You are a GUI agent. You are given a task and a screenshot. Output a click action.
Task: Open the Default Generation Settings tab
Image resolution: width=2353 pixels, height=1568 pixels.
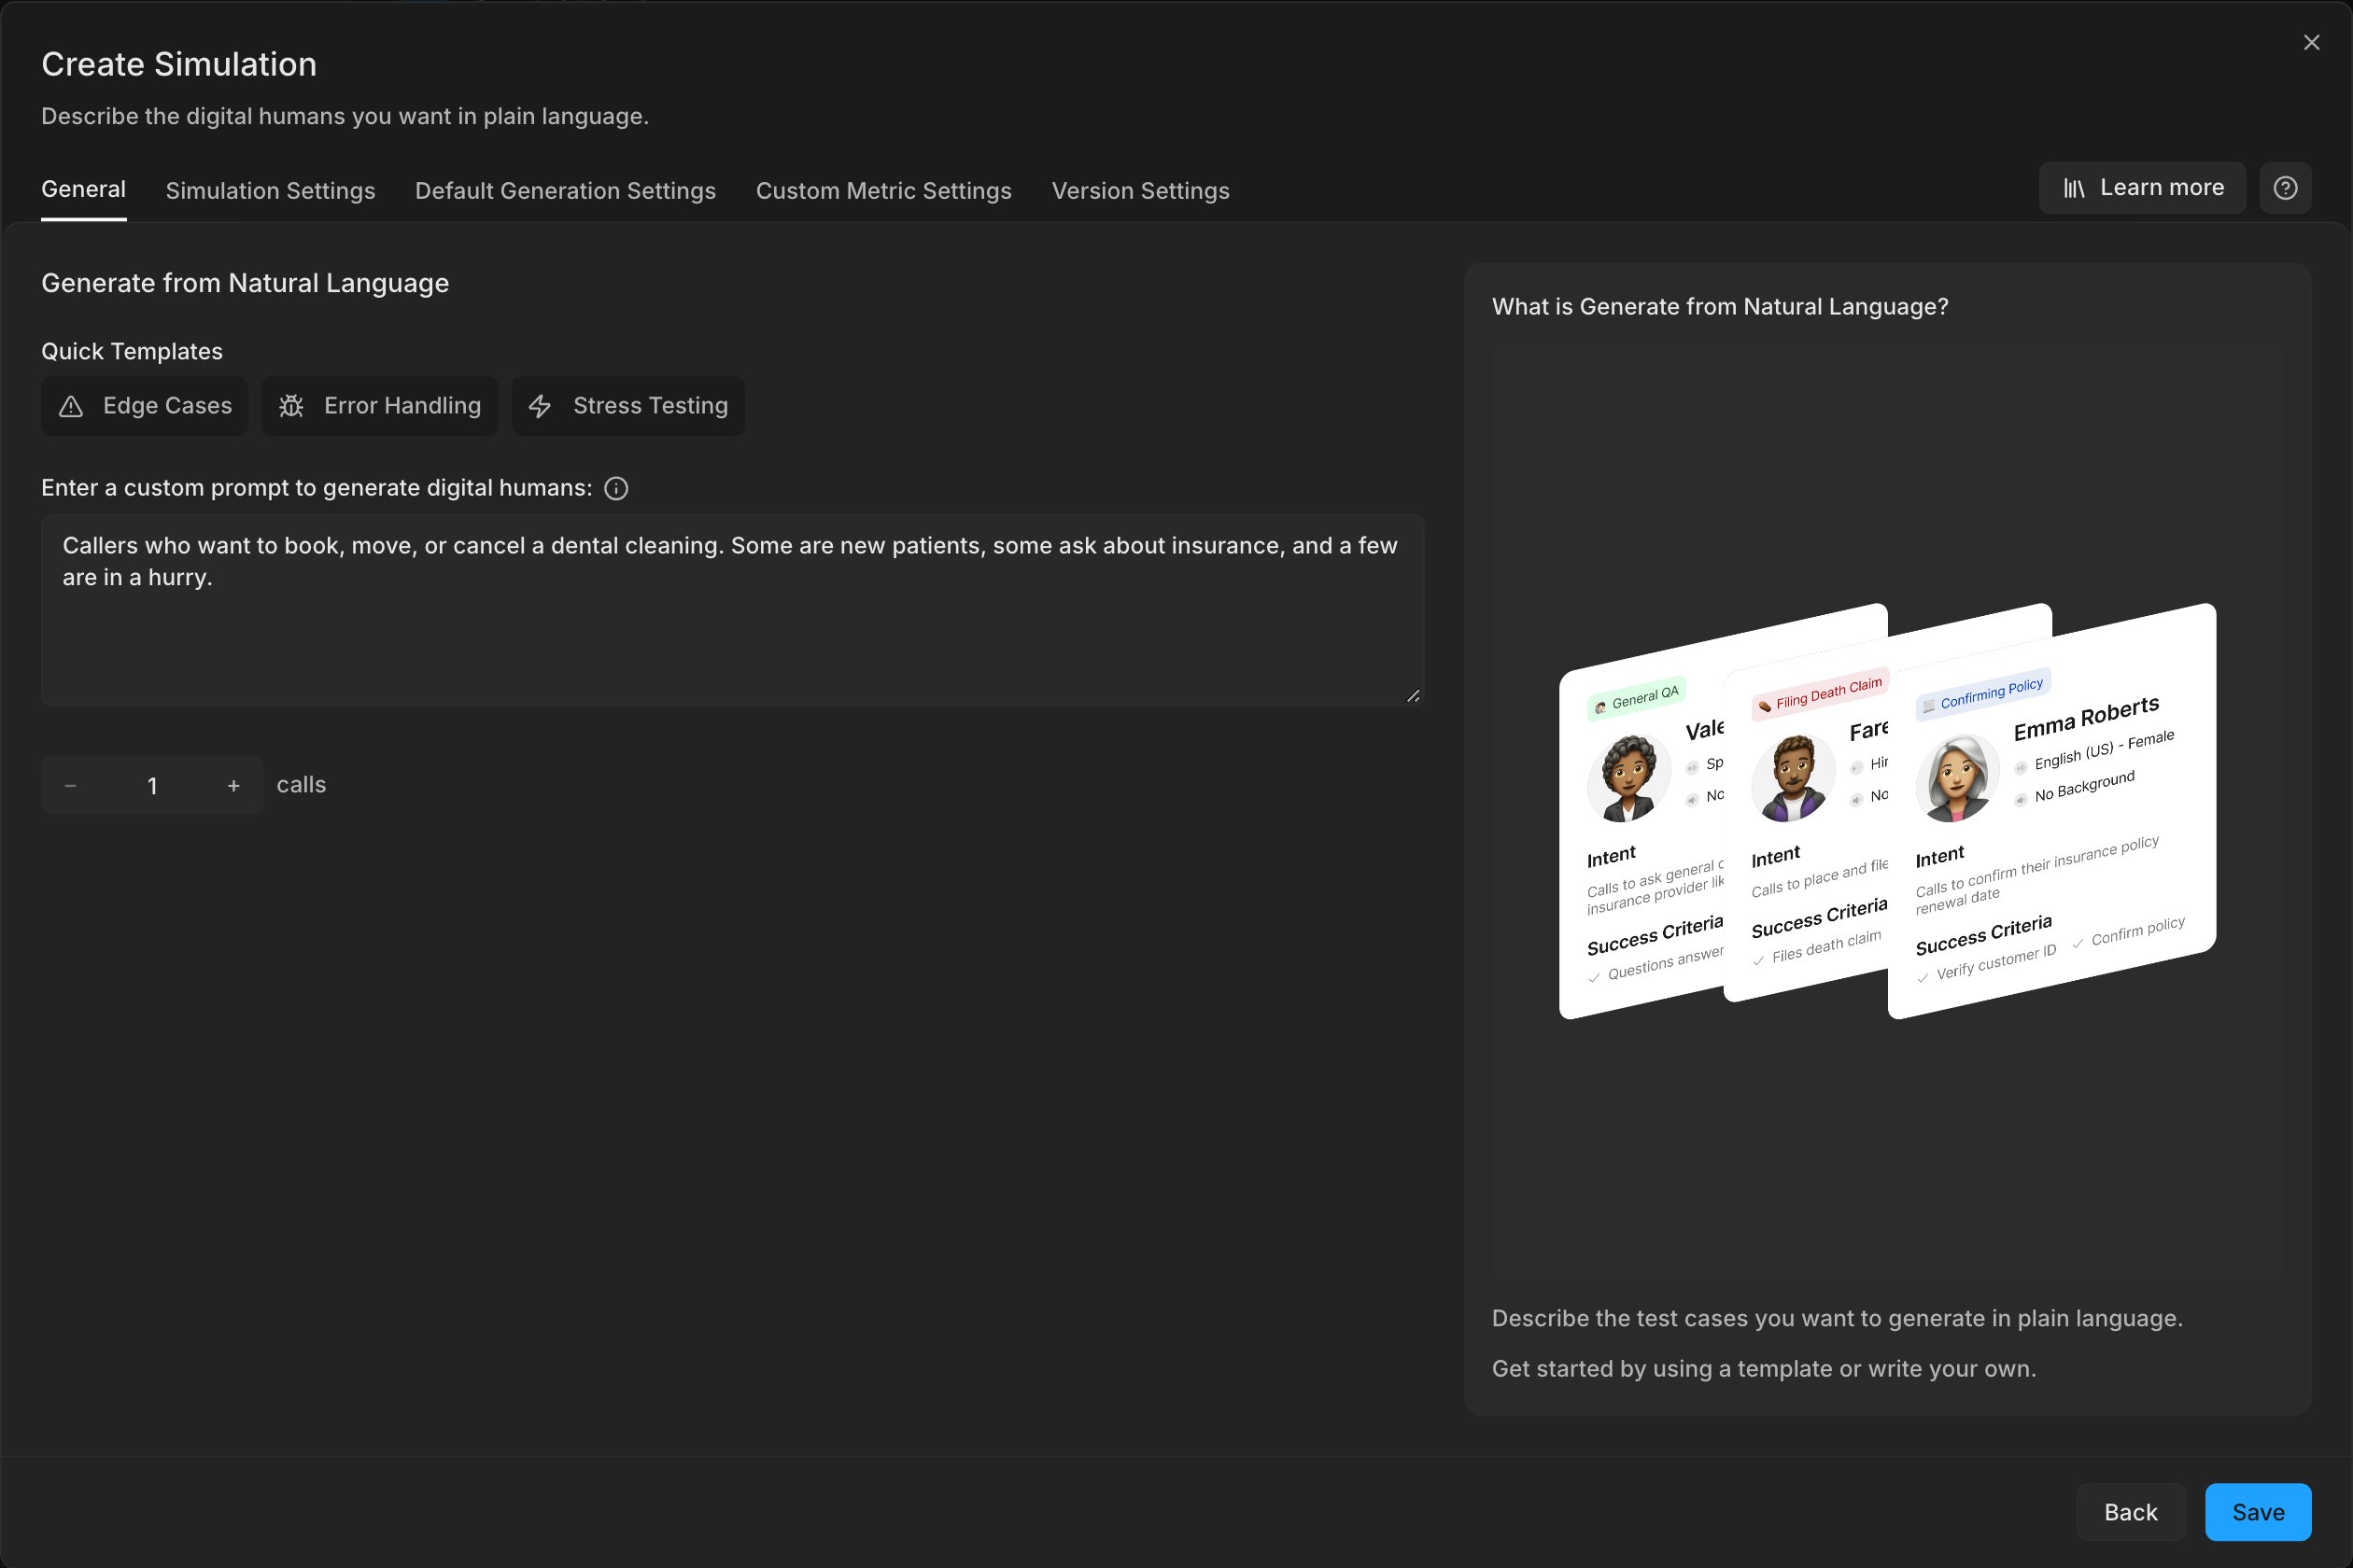point(565,190)
